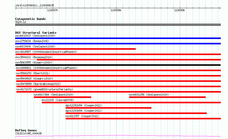Screen dimensions: 228x139
Task: Click the red bar for nsv5566153
Action: 119,76
